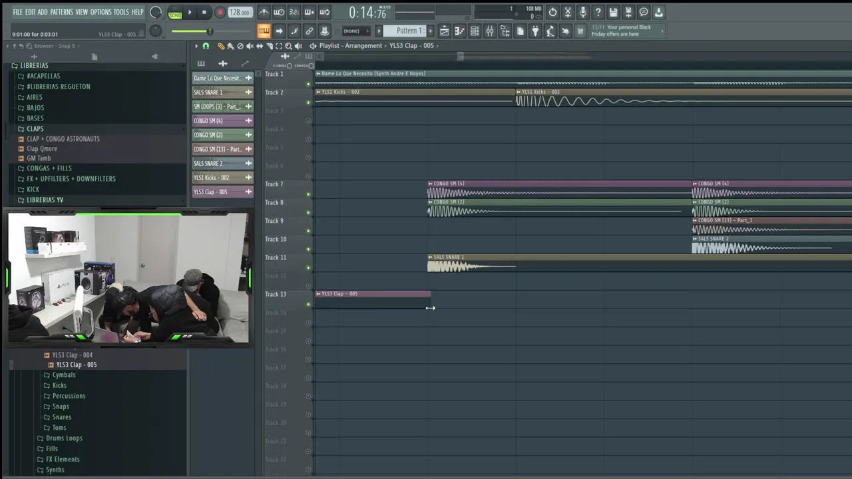Screen dimensions: 852x479
Task: Click the download content library icon
Action: 658,12
